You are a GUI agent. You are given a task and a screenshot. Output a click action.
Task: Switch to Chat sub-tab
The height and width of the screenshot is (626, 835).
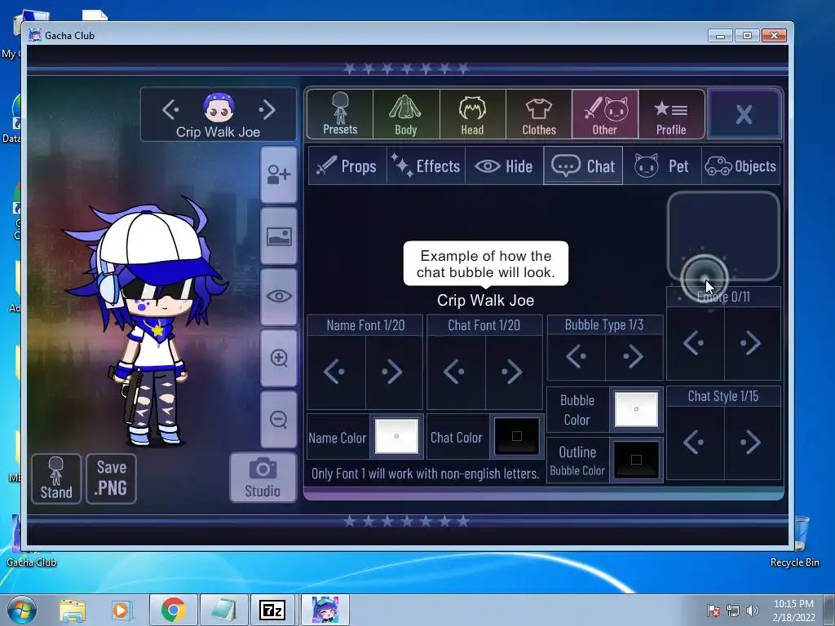583,166
